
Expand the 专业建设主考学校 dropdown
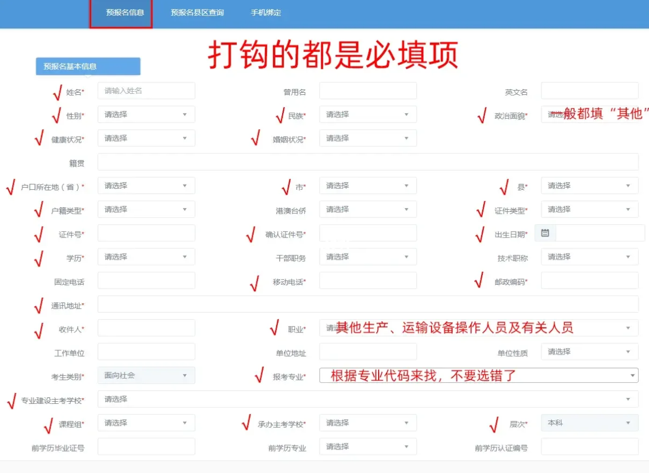tap(367, 400)
